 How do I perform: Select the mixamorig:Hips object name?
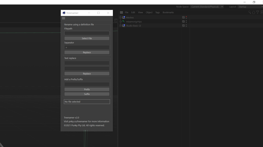[134, 22]
